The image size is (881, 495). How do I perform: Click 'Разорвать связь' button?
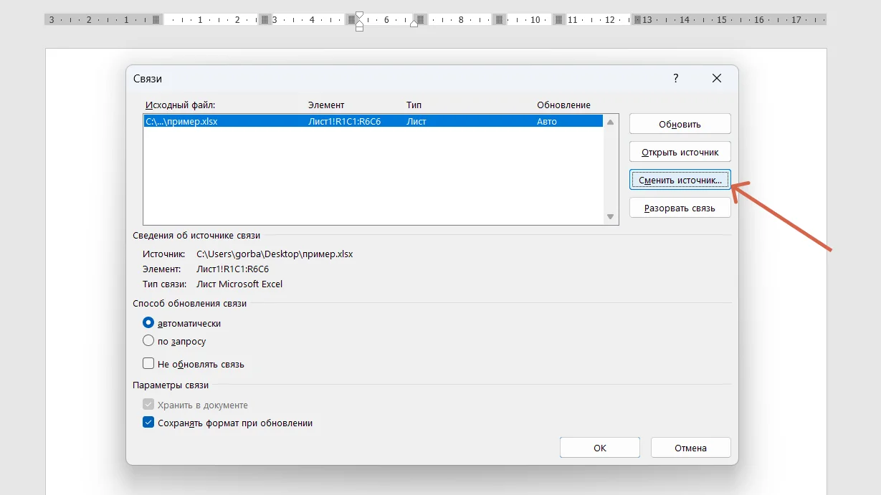[680, 208]
